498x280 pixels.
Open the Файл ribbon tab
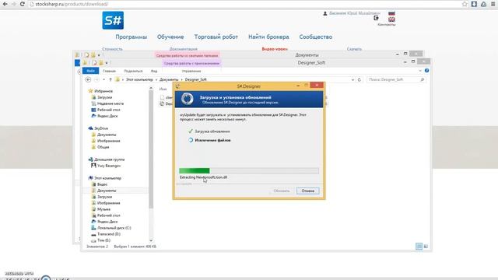90,71
